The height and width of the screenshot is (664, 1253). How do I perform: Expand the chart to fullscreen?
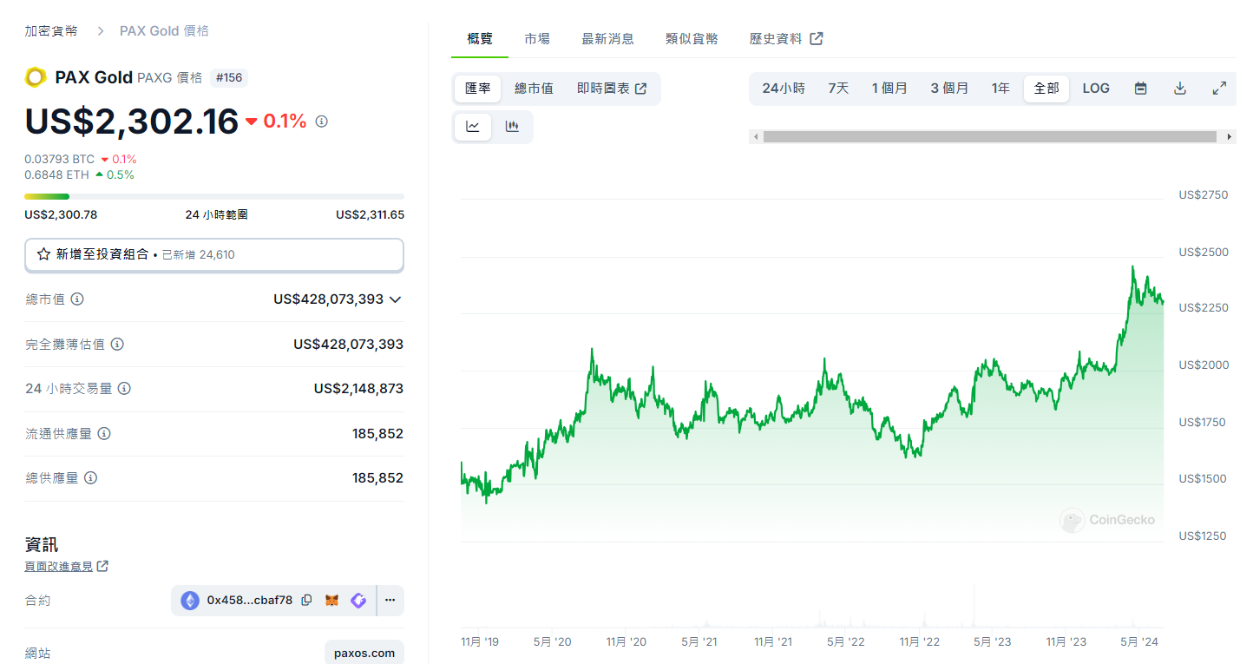(1219, 89)
